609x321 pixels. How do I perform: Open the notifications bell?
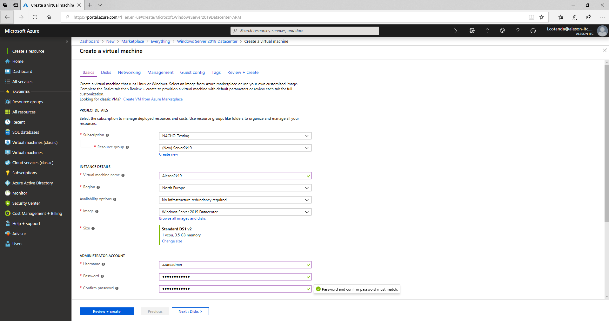coord(487,31)
